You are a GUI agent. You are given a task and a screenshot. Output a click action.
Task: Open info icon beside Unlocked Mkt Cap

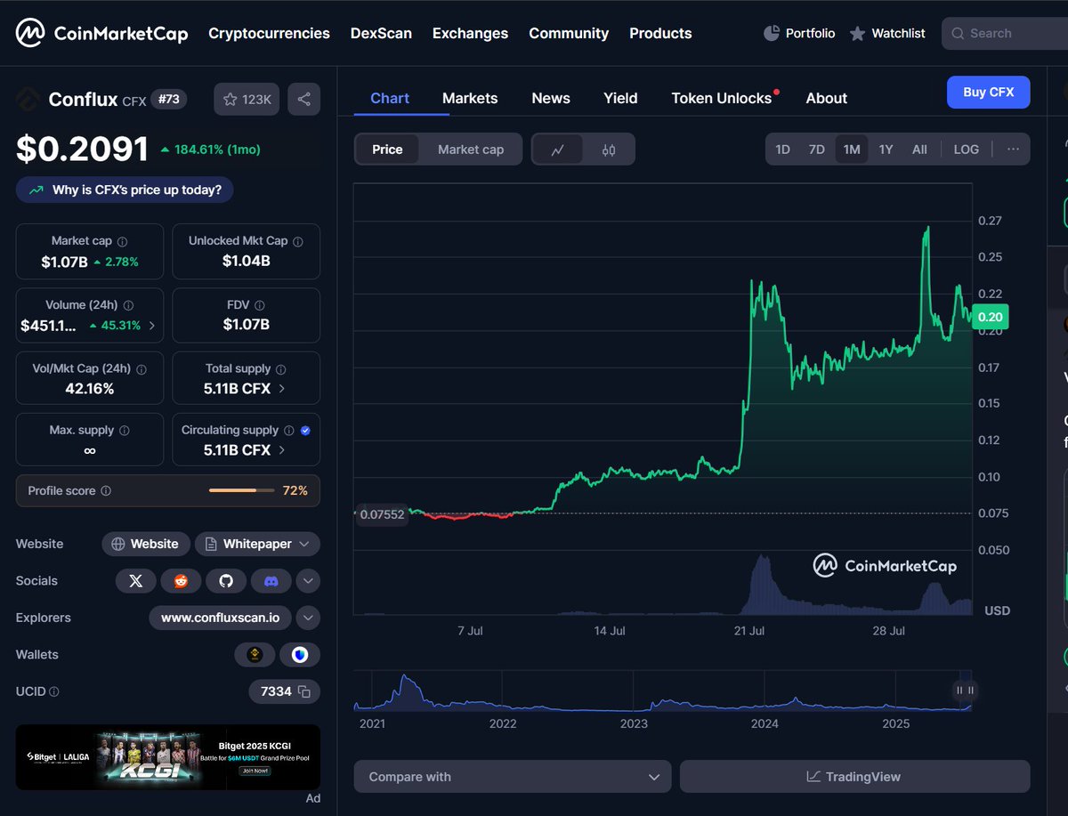(298, 241)
